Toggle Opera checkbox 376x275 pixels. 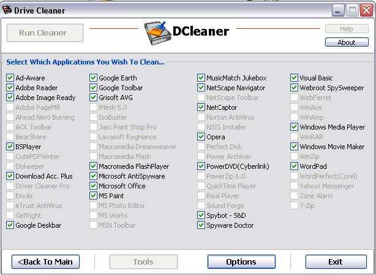pos(201,136)
